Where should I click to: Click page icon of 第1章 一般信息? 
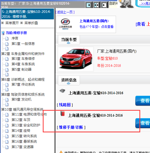point(7,44)
